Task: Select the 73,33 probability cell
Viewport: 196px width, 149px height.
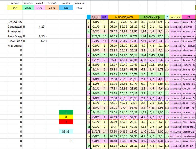Action: 113,74
